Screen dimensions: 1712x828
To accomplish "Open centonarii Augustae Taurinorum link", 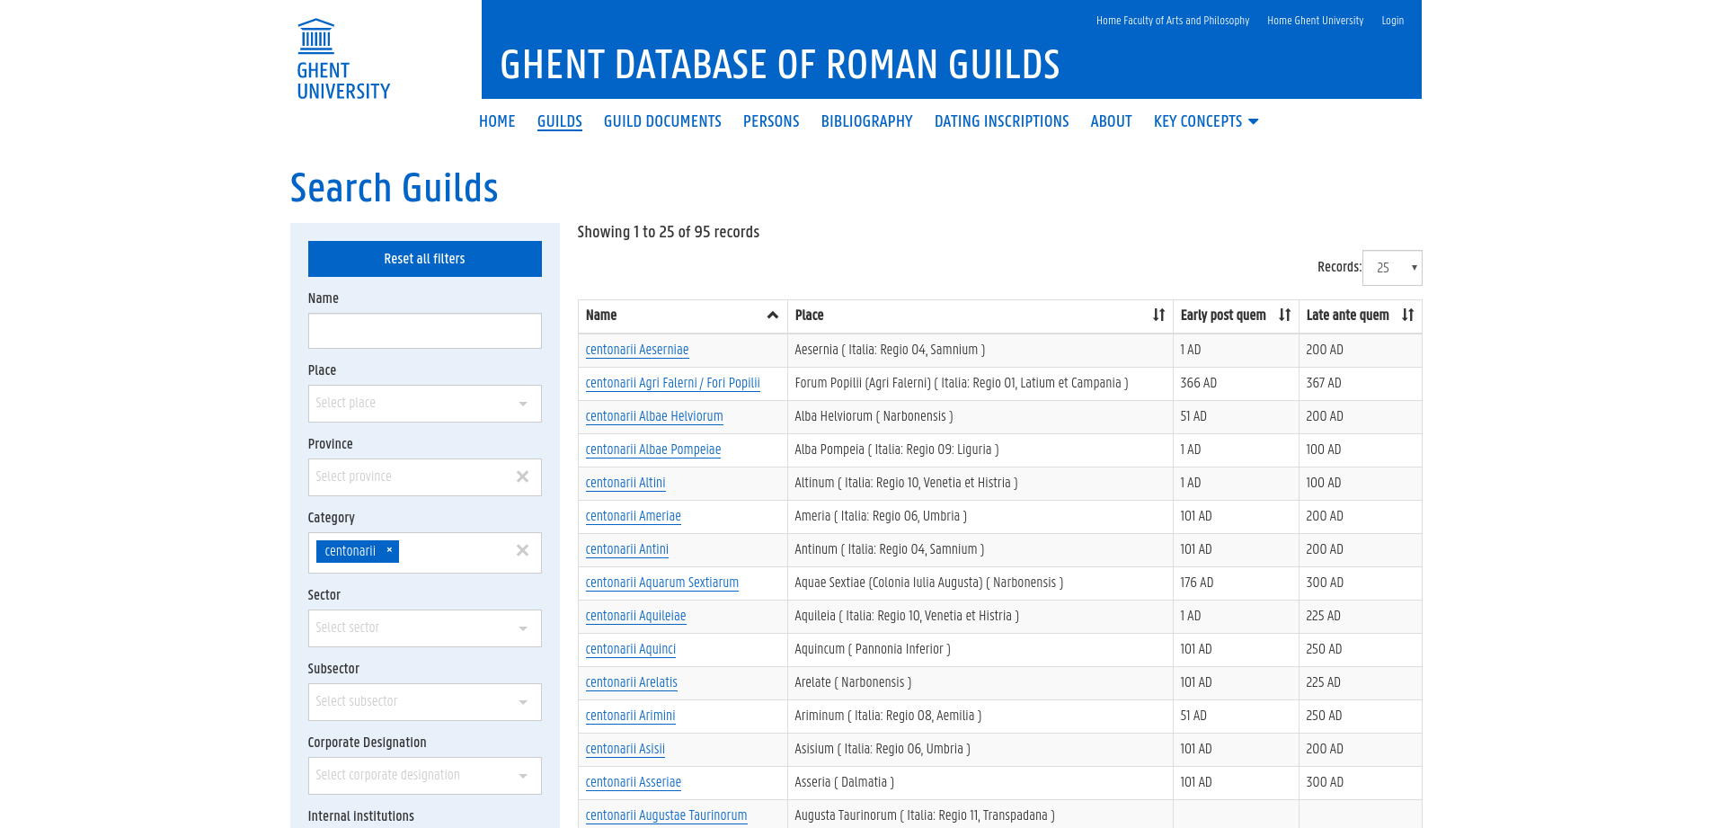I will pos(667,816).
